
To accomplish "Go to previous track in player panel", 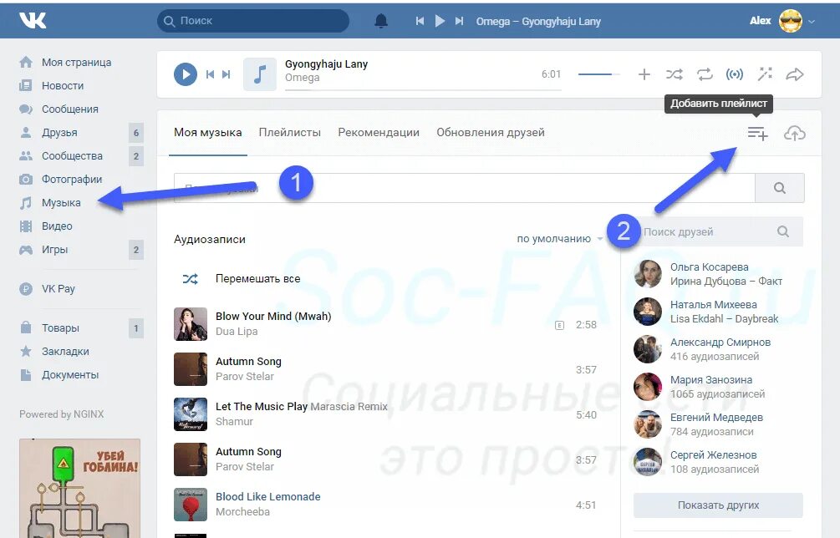I will 210,74.
